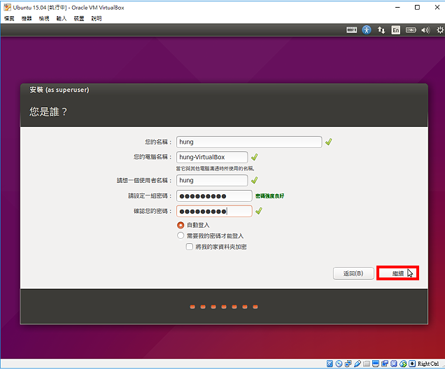Open the 檔案 (File) menu
Screen dimensions: 445x377
[9, 18]
